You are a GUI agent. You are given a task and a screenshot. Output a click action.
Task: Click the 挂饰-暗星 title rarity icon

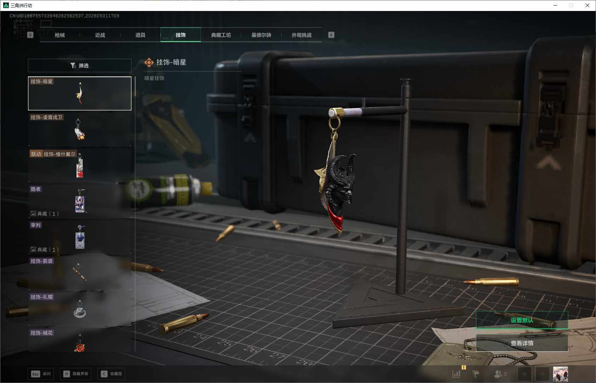[149, 63]
